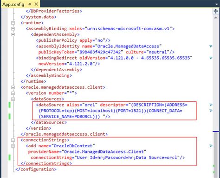
Task: Click the xmlns urn:schemas-microsoft-com:asm.v1 value
Action: 128,29
